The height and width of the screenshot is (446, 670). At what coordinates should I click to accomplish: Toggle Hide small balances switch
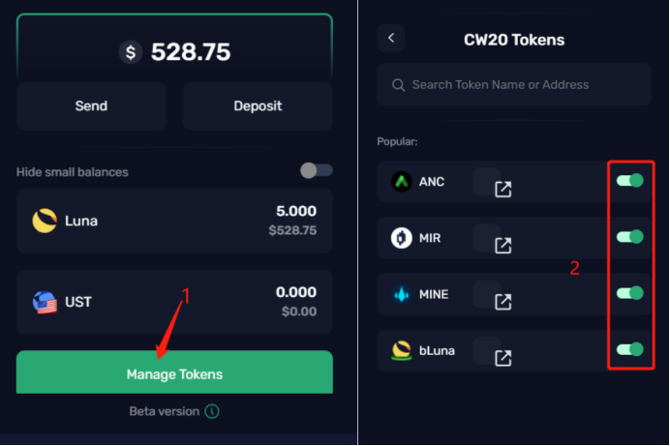317,170
